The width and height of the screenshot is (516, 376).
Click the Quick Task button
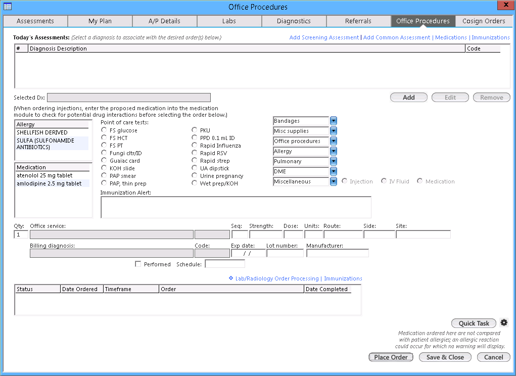(x=474, y=323)
